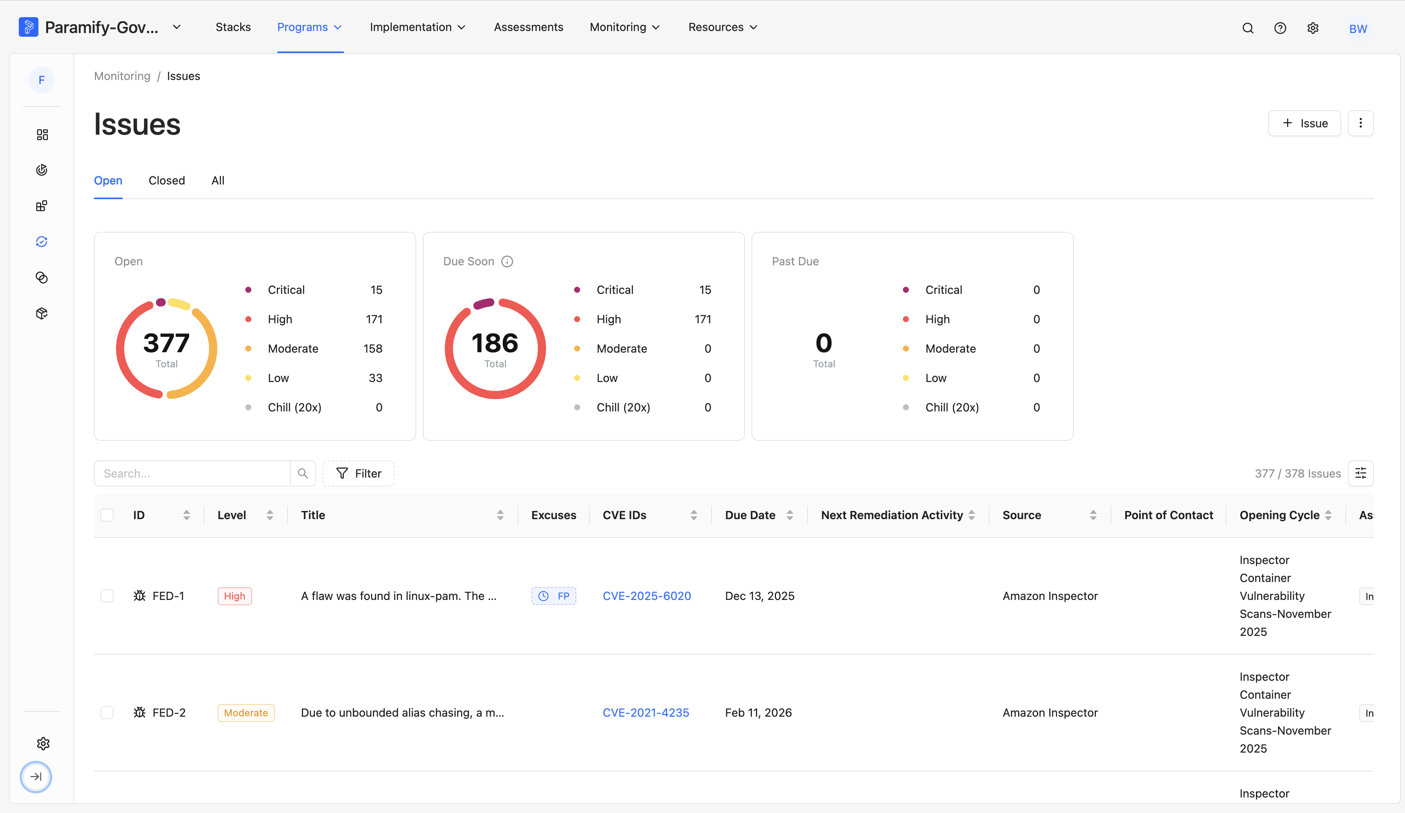Switch to the All tab
This screenshot has height=813, width=1405.
tap(217, 180)
